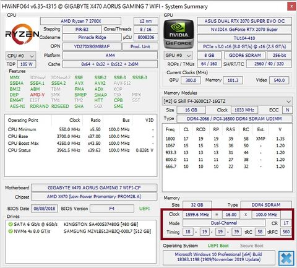297x268 pixels.
Task: Click the SH/RT/TC 2560 / 40 / 320 field
Action: point(269,64)
